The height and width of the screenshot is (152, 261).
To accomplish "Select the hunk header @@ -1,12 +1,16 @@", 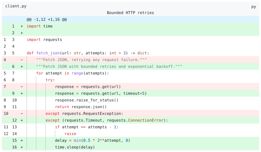I will click(130, 20).
